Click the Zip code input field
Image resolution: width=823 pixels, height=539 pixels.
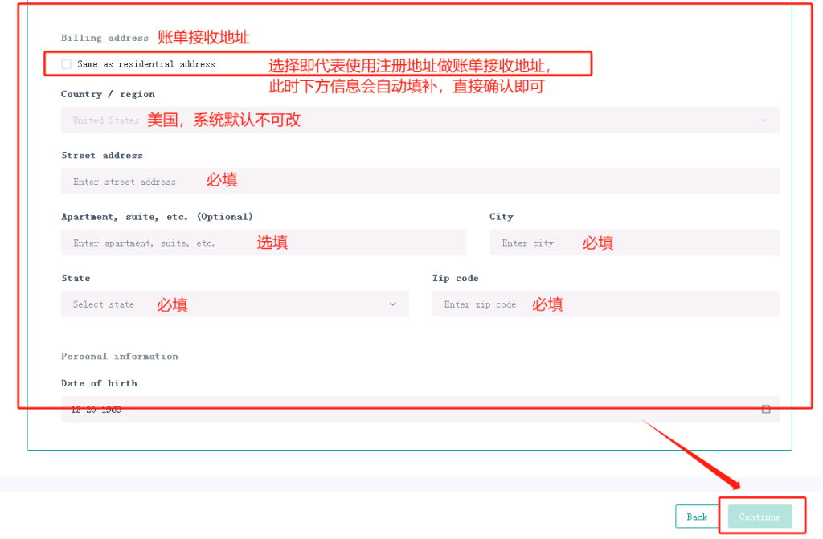coord(606,304)
